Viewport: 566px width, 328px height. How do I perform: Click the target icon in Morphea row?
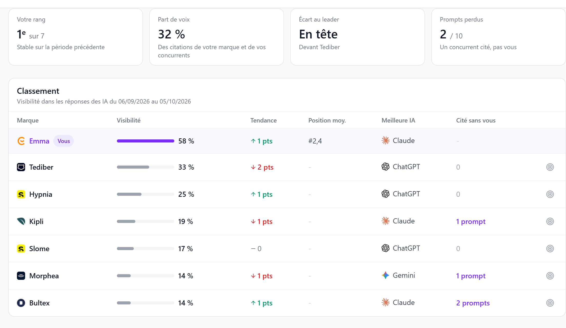tap(550, 276)
